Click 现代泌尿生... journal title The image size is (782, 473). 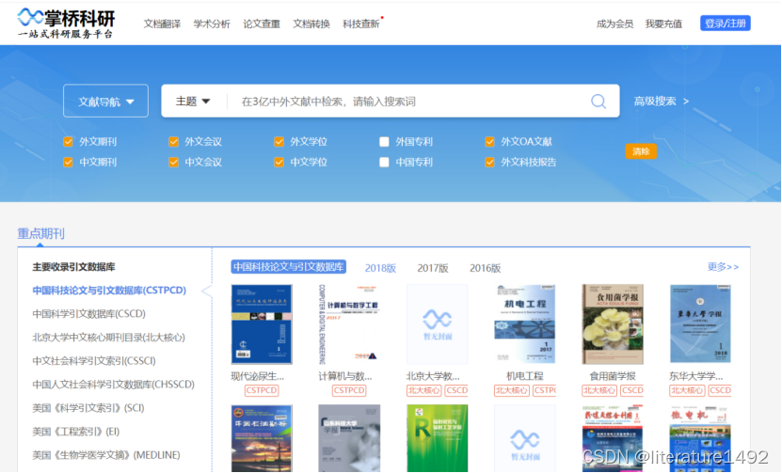coord(257,376)
